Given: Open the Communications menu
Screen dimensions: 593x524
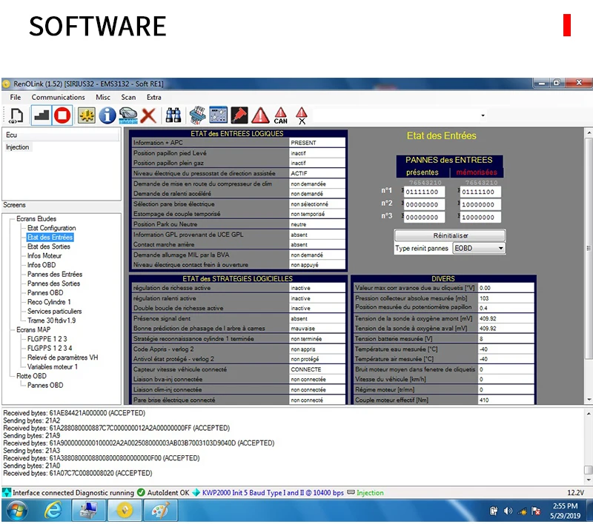Looking at the screenshot, I should coord(59,98).
